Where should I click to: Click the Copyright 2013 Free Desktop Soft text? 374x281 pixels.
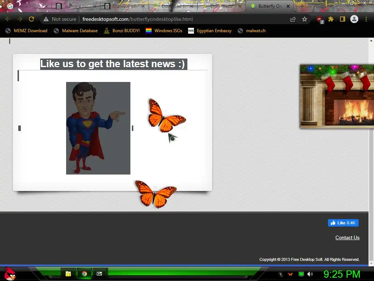pyautogui.click(x=309, y=259)
